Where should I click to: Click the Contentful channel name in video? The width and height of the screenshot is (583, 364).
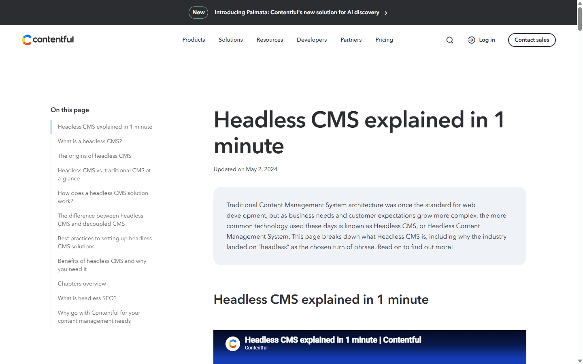click(x=256, y=348)
